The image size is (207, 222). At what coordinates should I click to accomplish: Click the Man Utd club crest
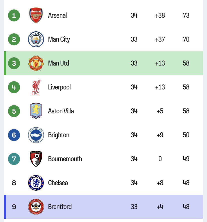[x=36, y=63]
